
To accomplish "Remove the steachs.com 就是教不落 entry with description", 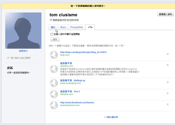I will [x=167, y=65].
